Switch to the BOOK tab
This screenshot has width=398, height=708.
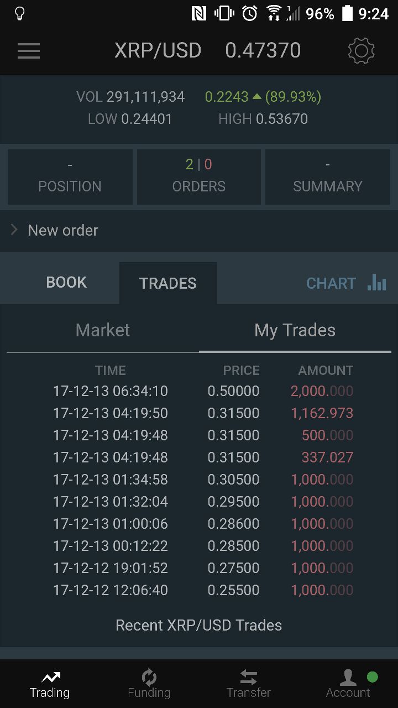[66, 283]
